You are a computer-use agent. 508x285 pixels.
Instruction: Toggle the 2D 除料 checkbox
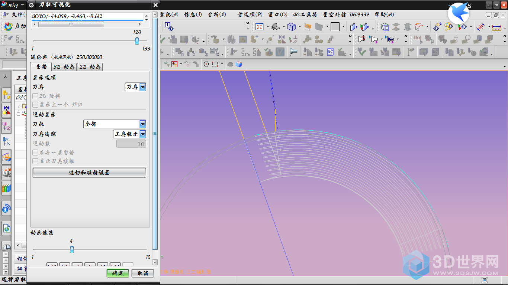point(36,96)
